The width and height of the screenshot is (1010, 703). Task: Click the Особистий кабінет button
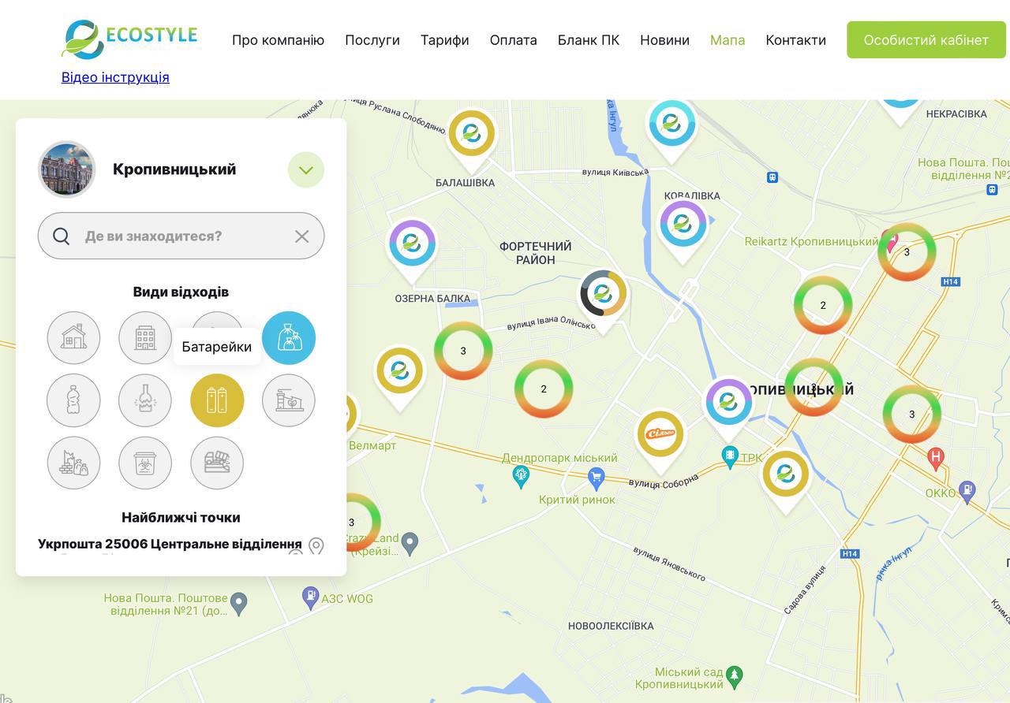click(926, 40)
